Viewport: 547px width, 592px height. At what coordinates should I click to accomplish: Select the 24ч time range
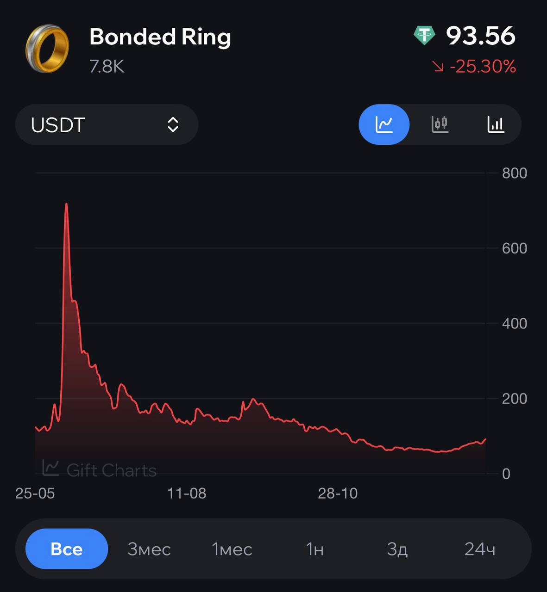click(480, 549)
